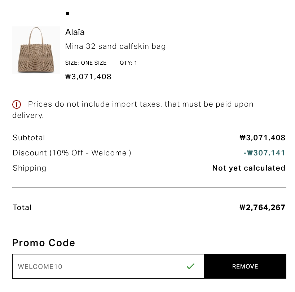The width and height of the screenshot is (295, 292).
Task: Click the discount amount -₩307,141
Action: pos(264,153)
